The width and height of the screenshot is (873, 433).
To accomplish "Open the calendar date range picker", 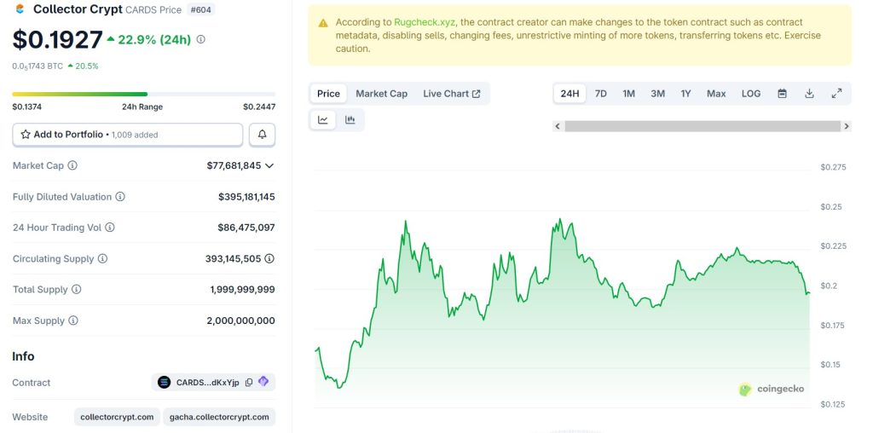I will (x=782, y=94).
